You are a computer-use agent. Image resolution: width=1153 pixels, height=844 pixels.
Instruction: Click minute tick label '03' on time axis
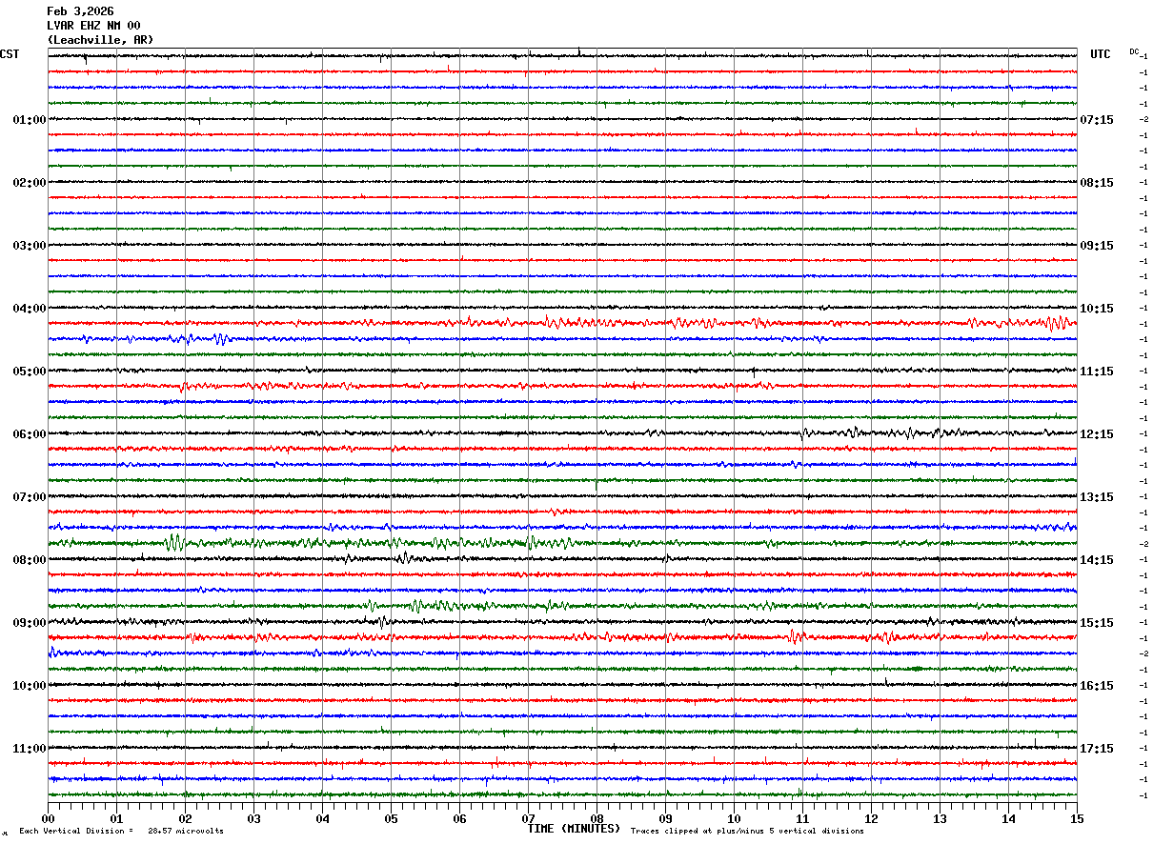[x=253, y=818]
